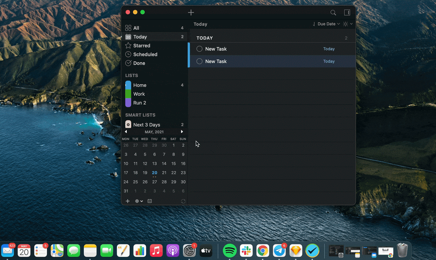Open search with the magnifier icon
The height and width of the screenshot is (260, 436).
pyautogui.click(x=333, y=13)
